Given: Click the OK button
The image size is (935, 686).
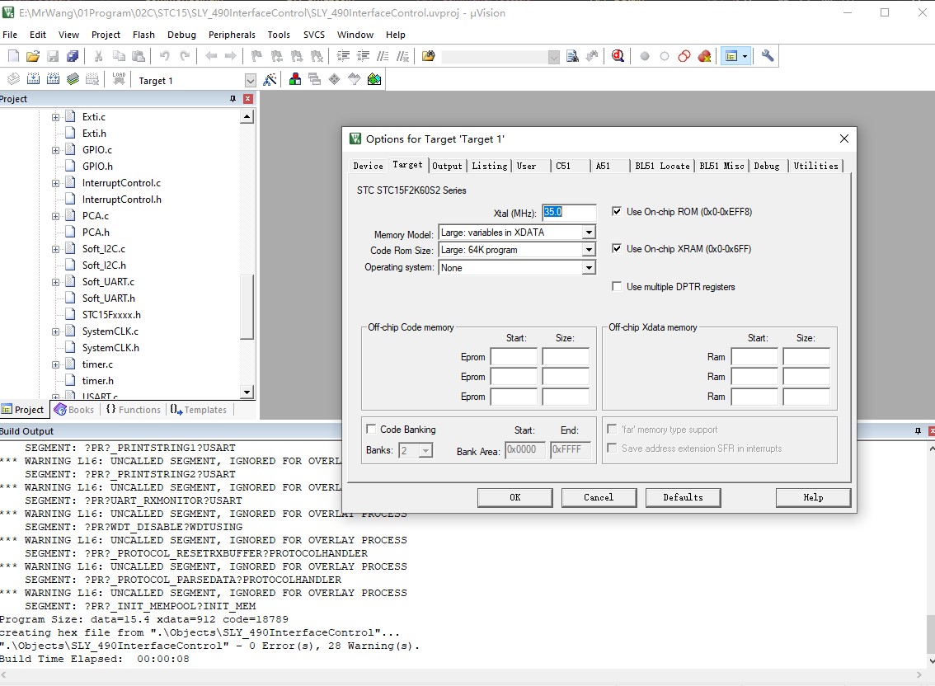Looking at the screenshot, I should point(515,497).
